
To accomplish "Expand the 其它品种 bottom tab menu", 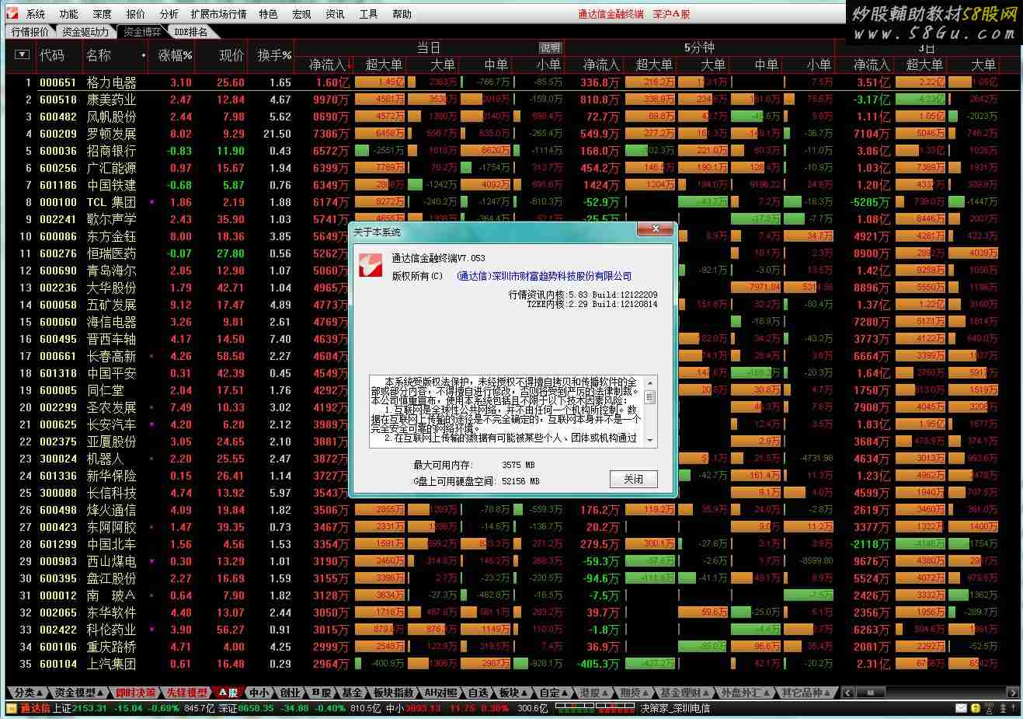I will [806, 693].
